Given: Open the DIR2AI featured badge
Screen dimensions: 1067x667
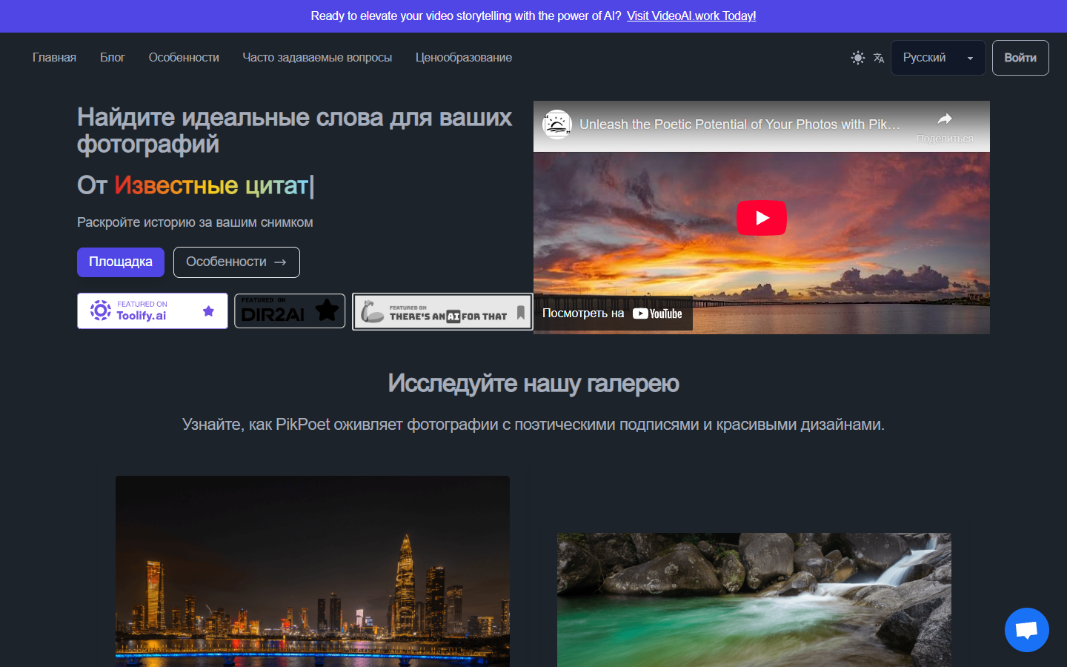Looking at the screenshot, I should click(x=290, y=311).
